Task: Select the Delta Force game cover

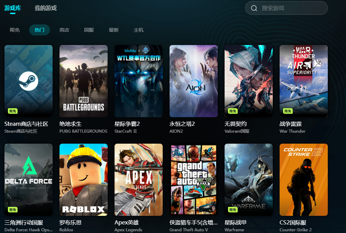Action: pyautogui.click(x=29, y=180)
